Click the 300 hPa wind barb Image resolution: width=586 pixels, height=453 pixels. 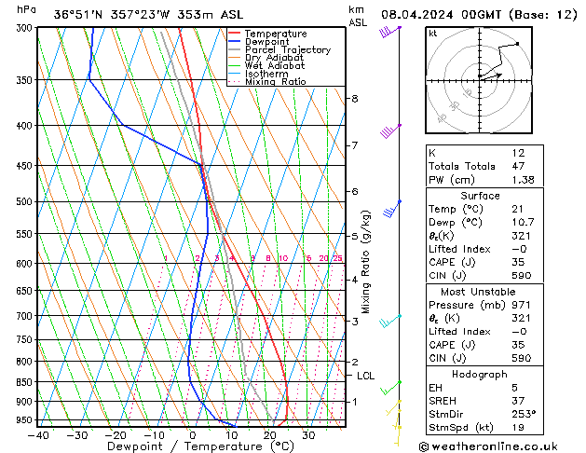390,32
